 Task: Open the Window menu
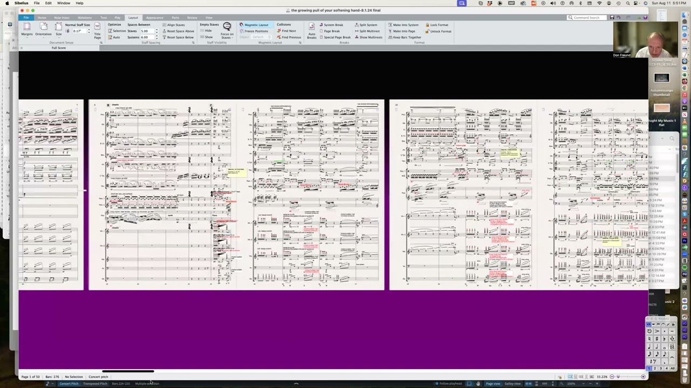coord(64,3)
